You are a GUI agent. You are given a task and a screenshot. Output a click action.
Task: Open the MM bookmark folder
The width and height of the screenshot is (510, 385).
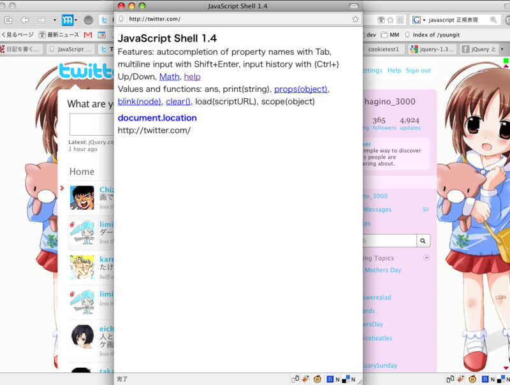click(390, 35)
